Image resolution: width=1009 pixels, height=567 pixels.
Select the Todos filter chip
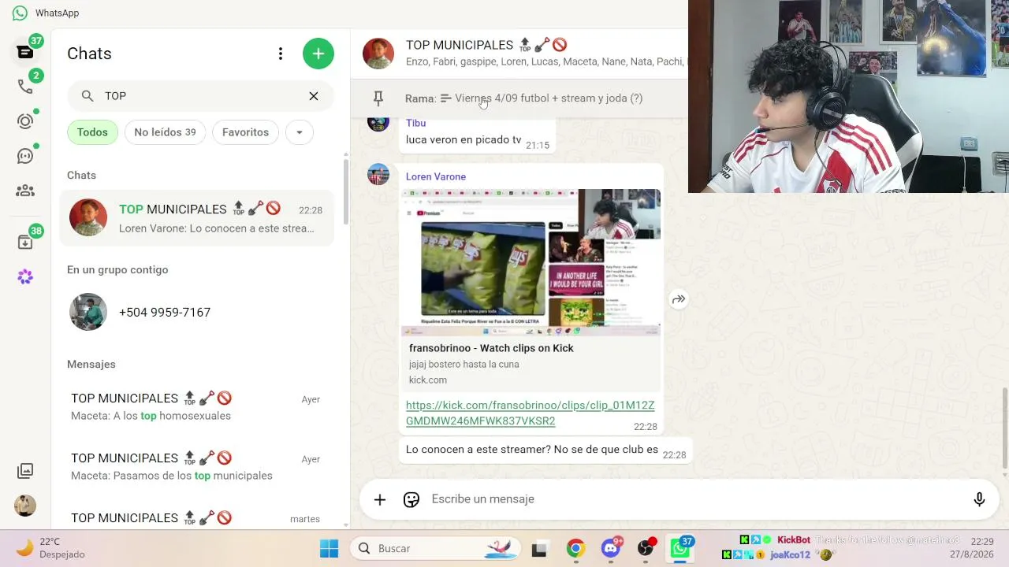coord(92,132)
